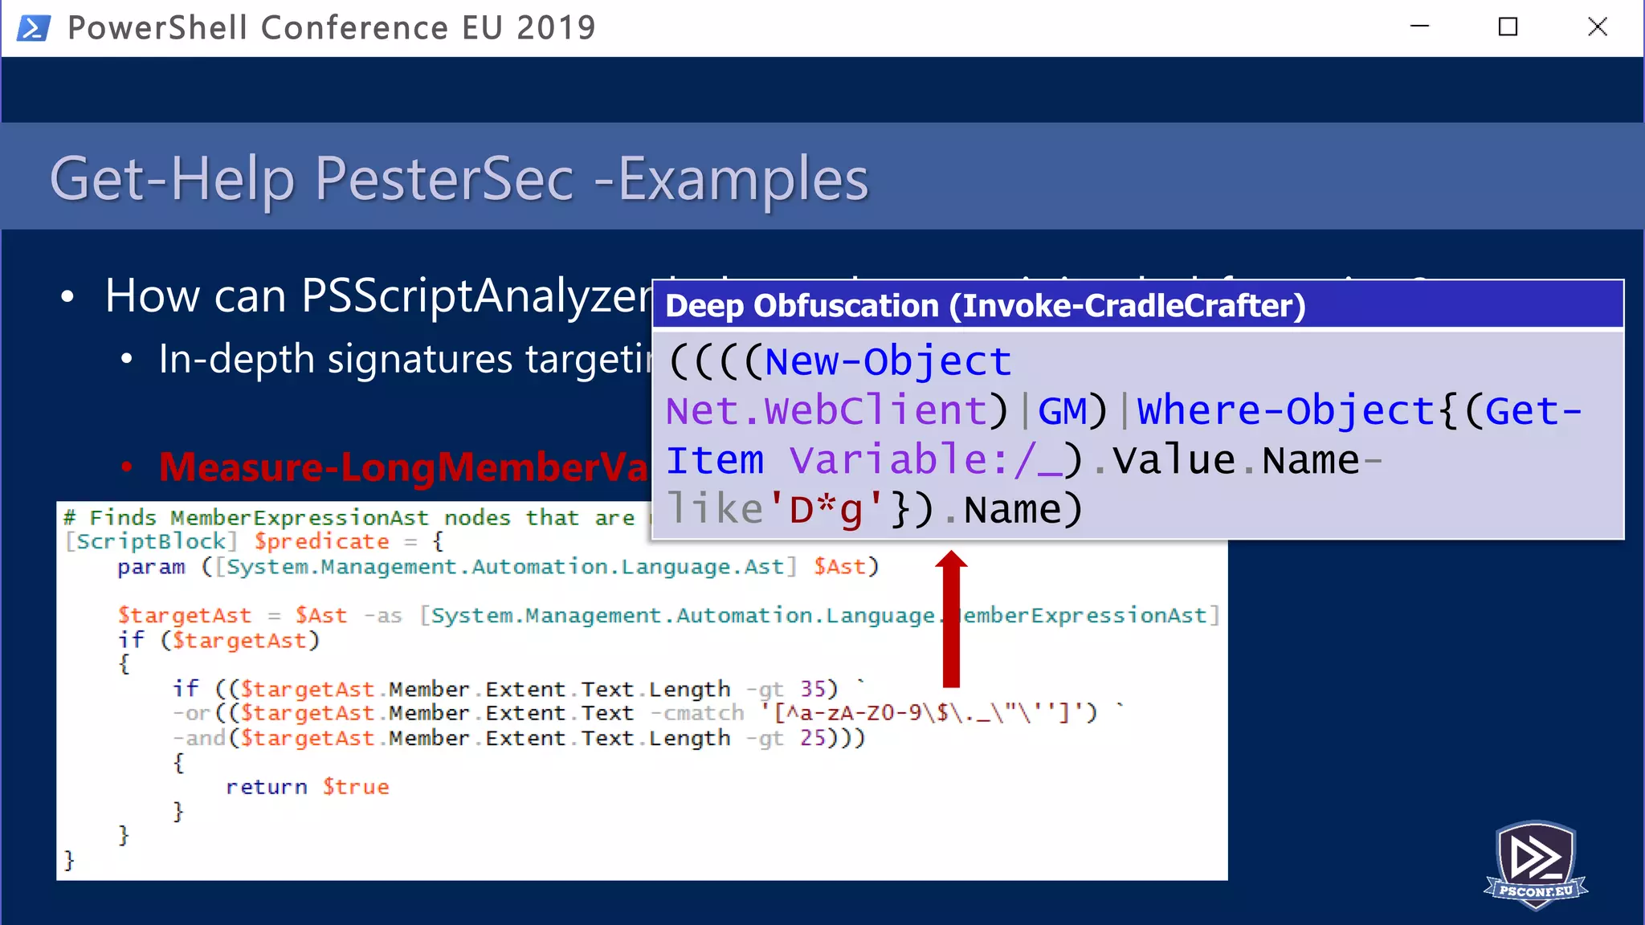
Task: Click 'Variable:/_' in the obfuscation callout
Action: click(x=925, y=460)
